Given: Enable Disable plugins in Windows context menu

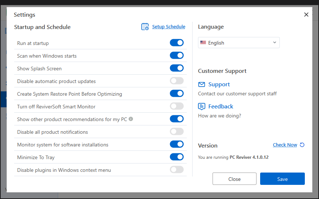Looking at the screenshot, I should point(177,170).
